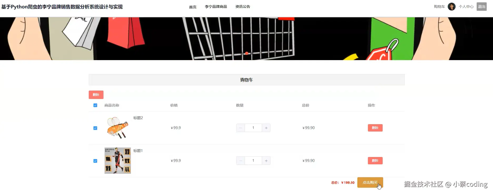Click the user avatar icon in header
Image resolution: width=493 pixels, height=194 pixels.
[x=451, y=7]
